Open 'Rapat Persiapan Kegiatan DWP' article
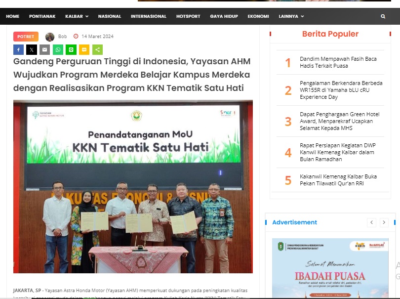 (x=337, y=152)
